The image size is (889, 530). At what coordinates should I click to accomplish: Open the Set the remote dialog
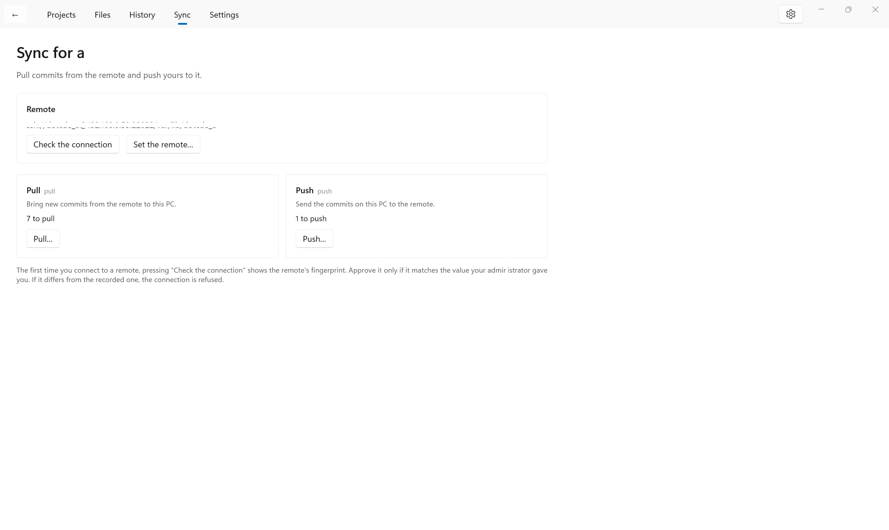(163, 144)
